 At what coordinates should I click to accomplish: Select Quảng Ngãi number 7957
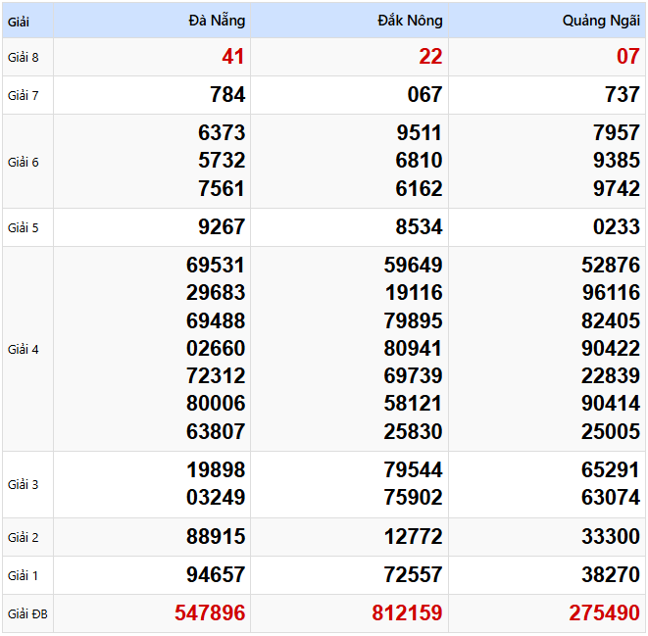point(617,133)
